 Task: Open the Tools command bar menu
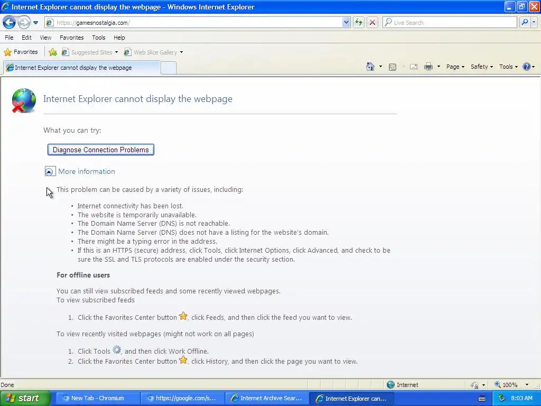tap(508, 67)
